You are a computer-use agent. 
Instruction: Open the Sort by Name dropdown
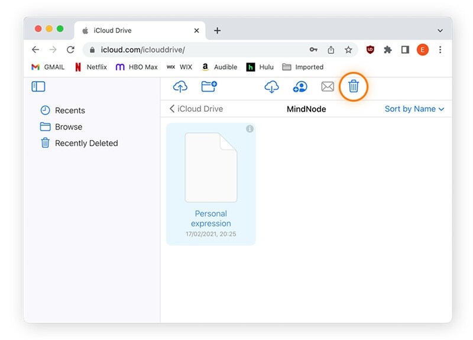click(x=414, y=109)
